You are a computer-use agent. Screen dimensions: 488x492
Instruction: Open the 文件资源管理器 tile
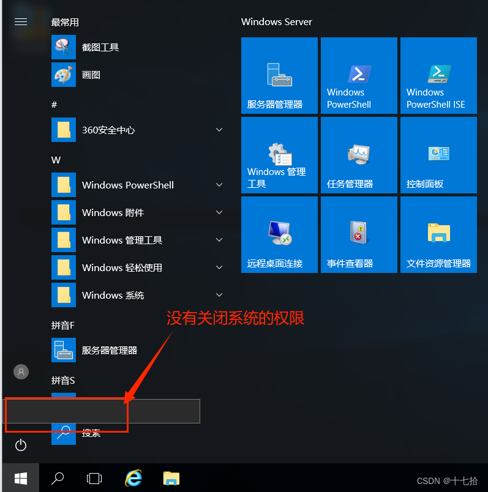point(438,235)
